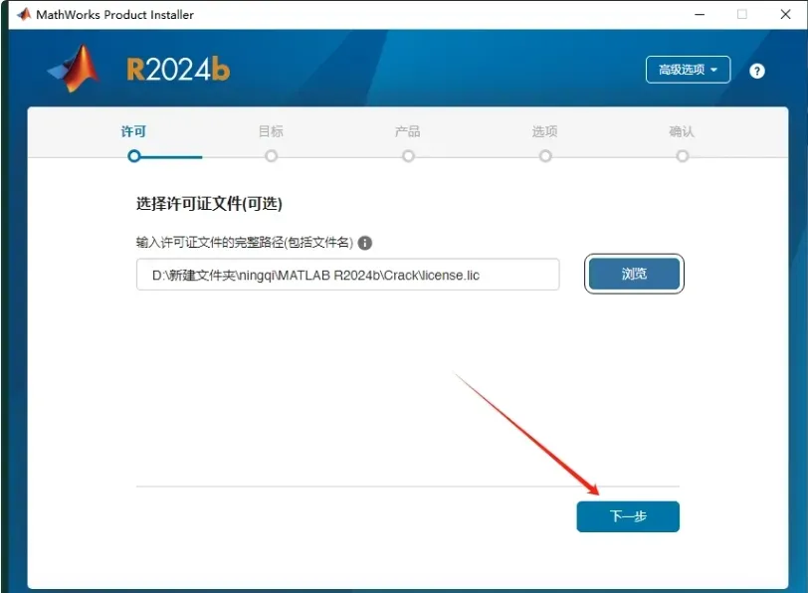Select the 确认 step tab

click(682, 132)
